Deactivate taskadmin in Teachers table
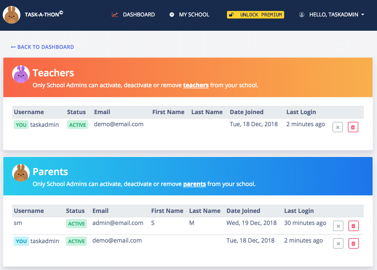Viewport: 377px width, 270px height. 338,127
